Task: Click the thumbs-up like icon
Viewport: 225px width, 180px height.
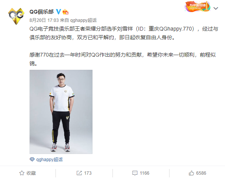Action: point(191,173)
